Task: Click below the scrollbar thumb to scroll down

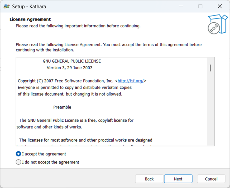Action: 210,111
